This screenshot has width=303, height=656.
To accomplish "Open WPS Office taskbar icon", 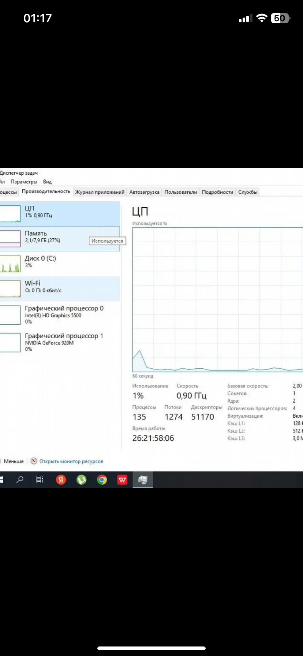I will (122, 480).
